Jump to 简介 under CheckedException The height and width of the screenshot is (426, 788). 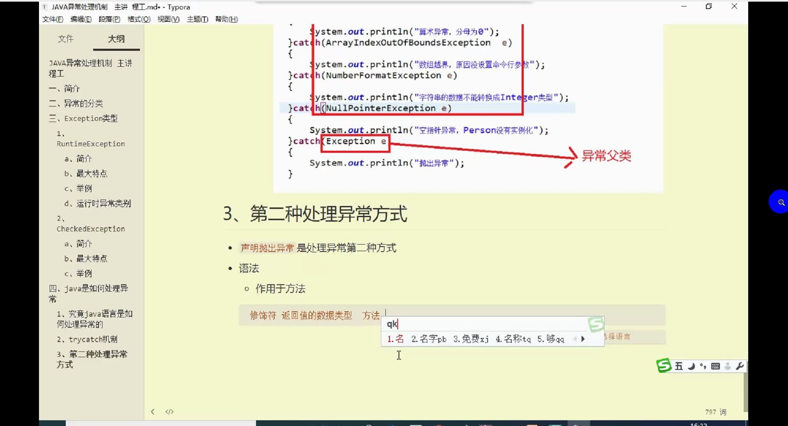pos(78,244)
